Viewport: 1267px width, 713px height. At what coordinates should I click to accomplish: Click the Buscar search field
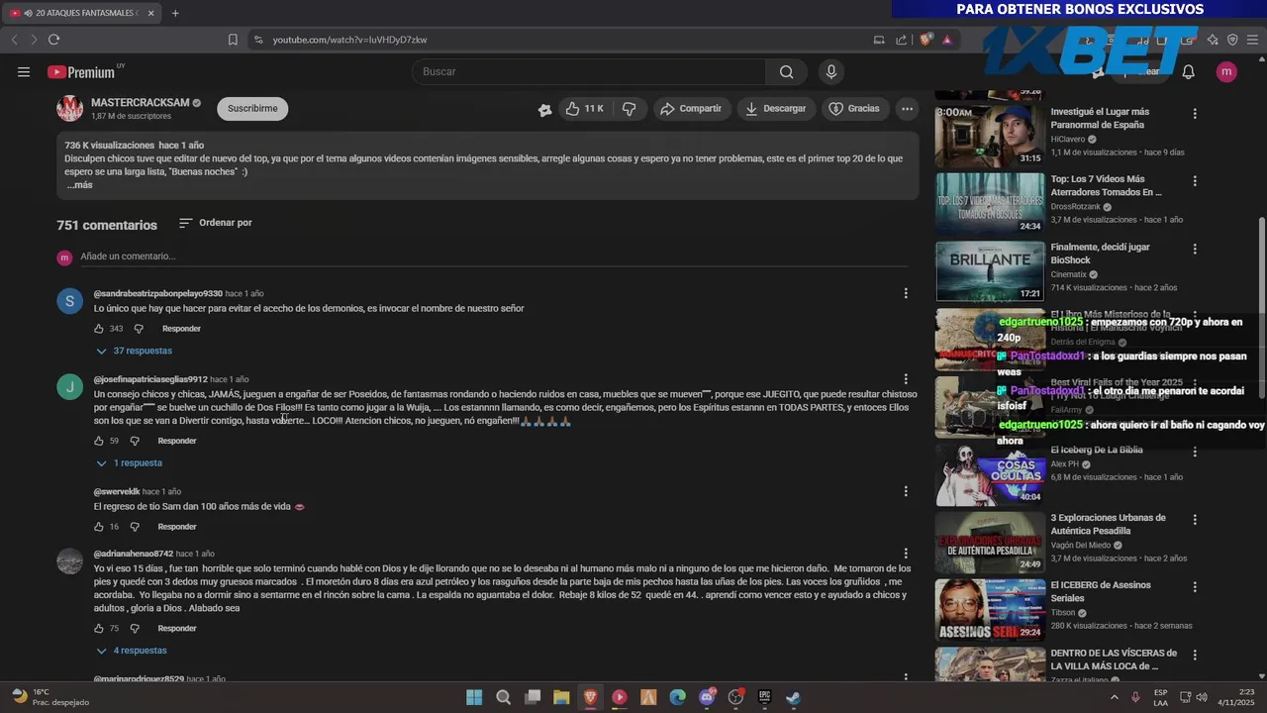[x=589, y=71]
